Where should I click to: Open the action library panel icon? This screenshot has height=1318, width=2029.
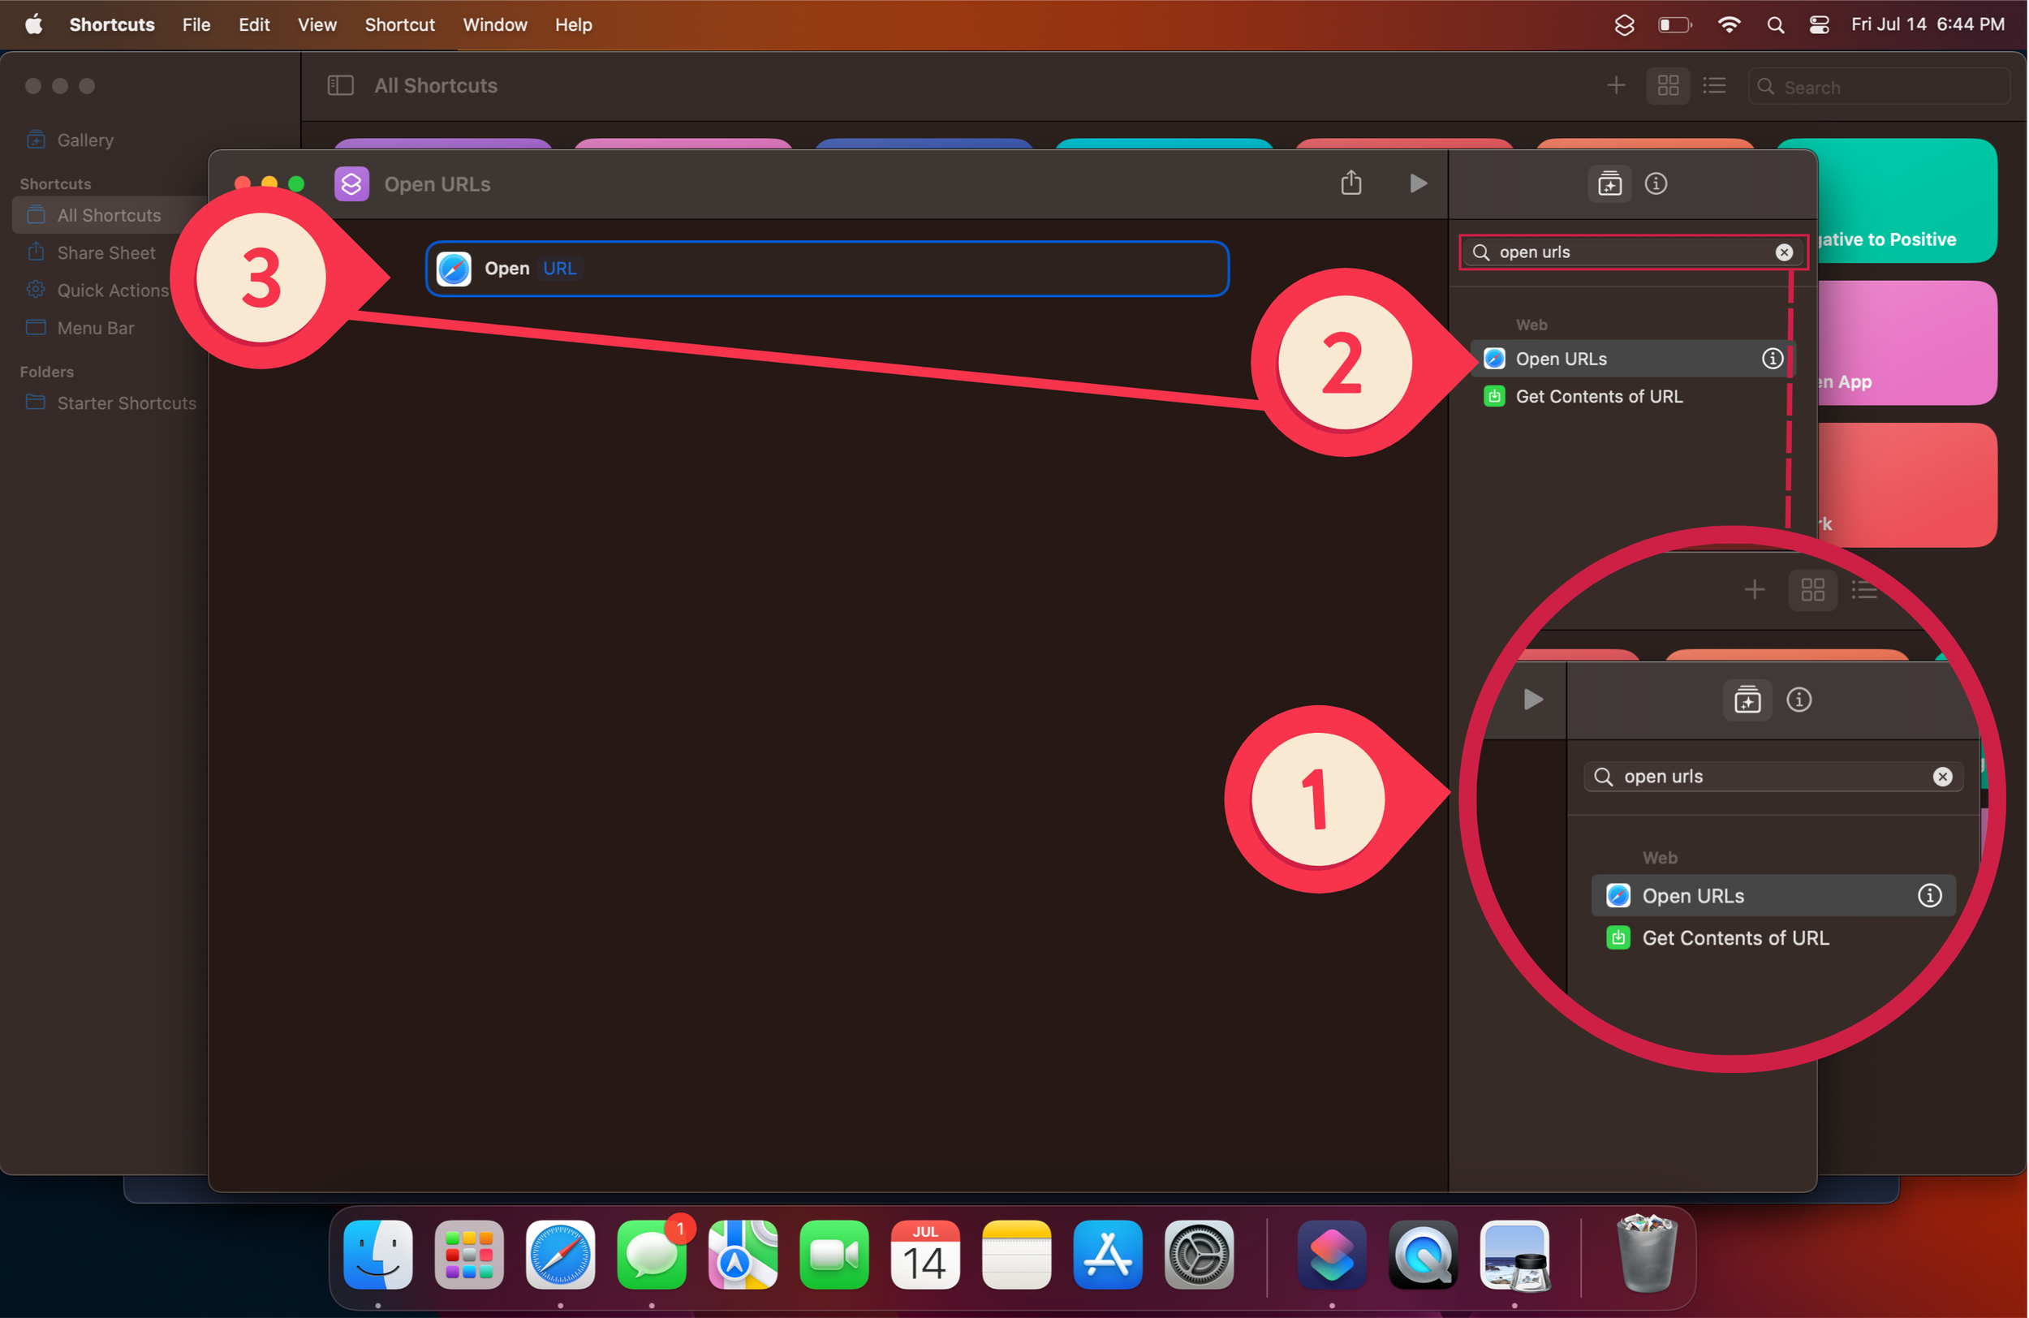pos(1609,183)
